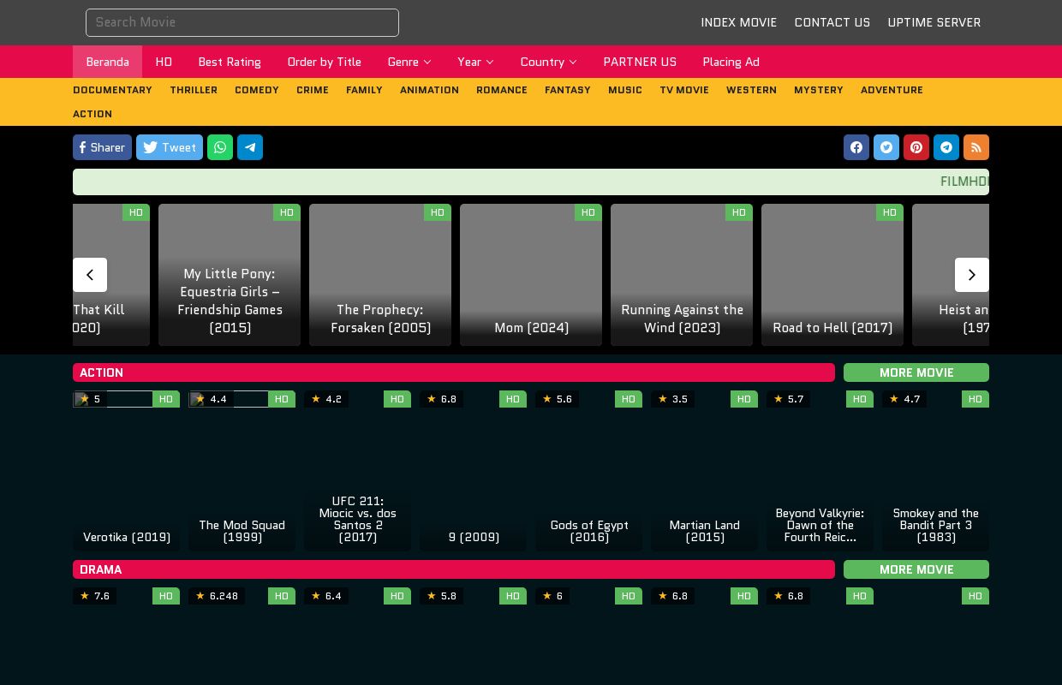Image resolution: width=1062 pixels, height=685 pixels.
Task: Click the carousel previous arrow
Action: pyautogui.click(x=90, y=275)
